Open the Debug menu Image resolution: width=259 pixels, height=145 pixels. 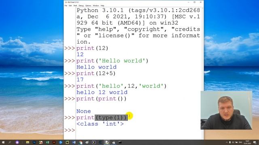tap(81, 6)
